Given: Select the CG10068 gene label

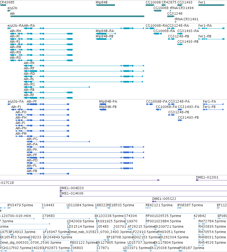Looking at the screenshot, I should tap(161, 8).
